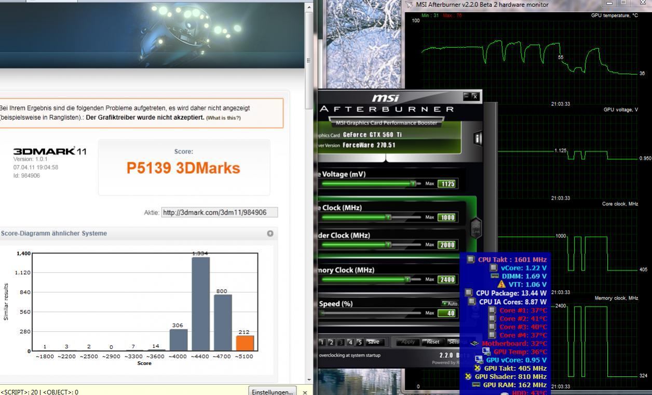Click the DIMM memory icon in sensor widget
This screenshot has height=395, width=652.
tap(494, 276)
